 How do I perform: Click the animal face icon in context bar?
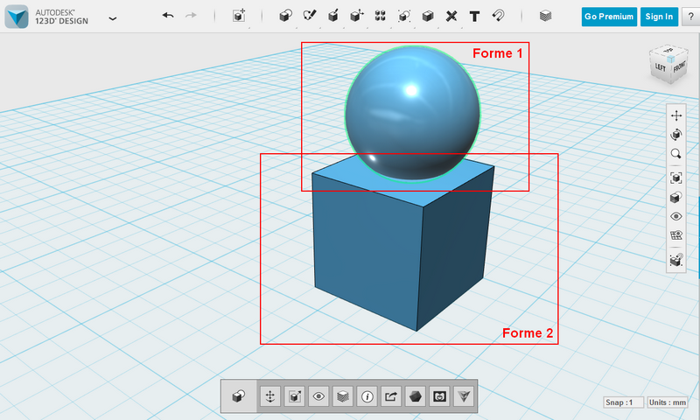coord(439,396)
